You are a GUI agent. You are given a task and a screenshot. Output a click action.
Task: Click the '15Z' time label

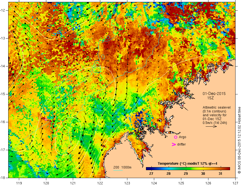210,98
